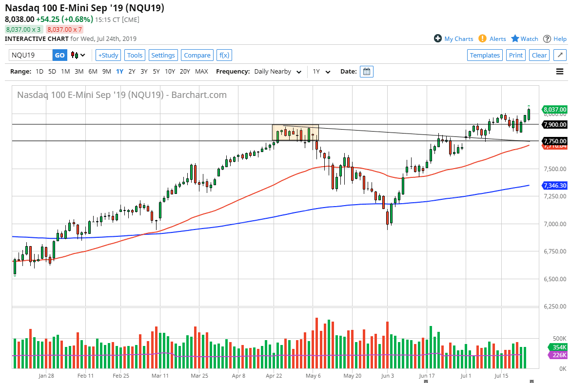This screenshot has width=571, height=383.
Task: Open the Date calendar picker icon
Action: (x=366, y=71)
